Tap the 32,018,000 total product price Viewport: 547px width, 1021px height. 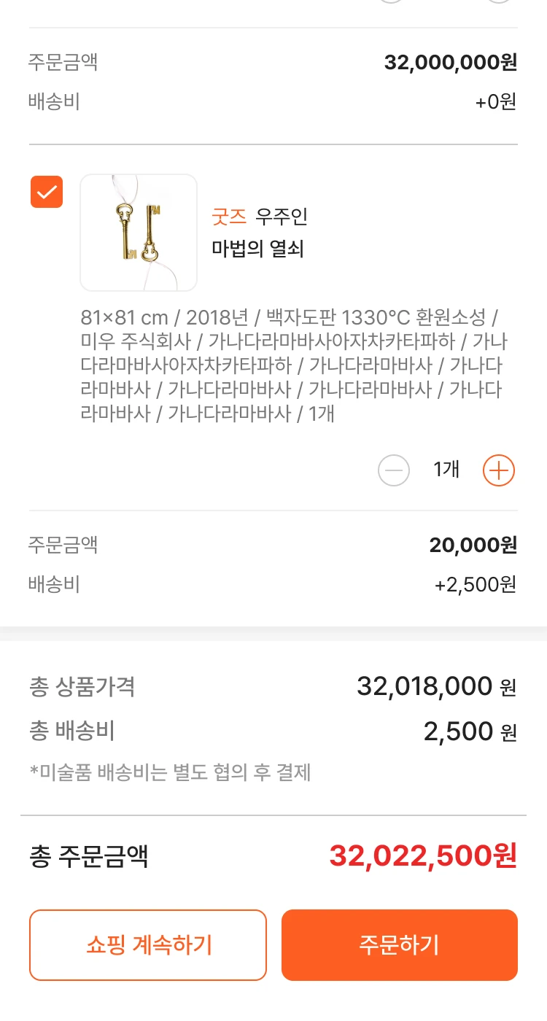tap(424, 686)
